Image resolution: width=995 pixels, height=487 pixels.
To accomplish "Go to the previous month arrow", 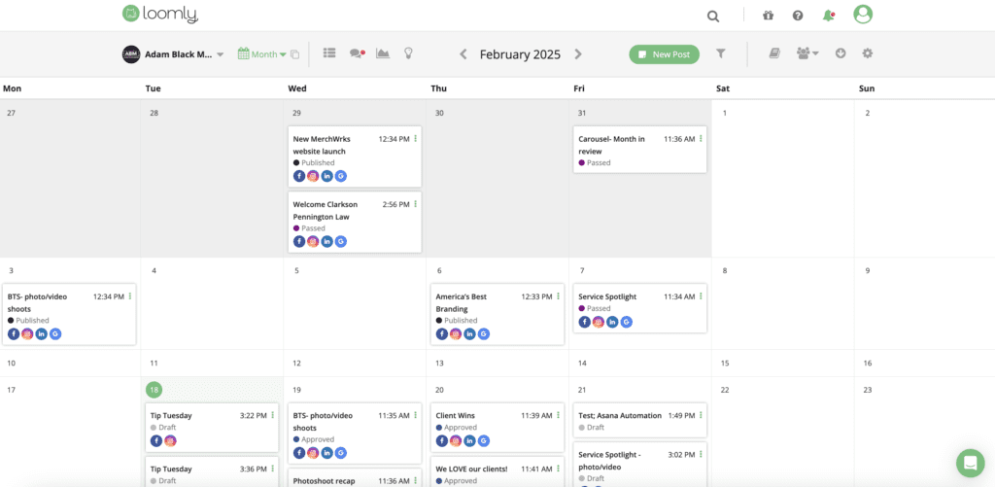I will coord(463,54).
